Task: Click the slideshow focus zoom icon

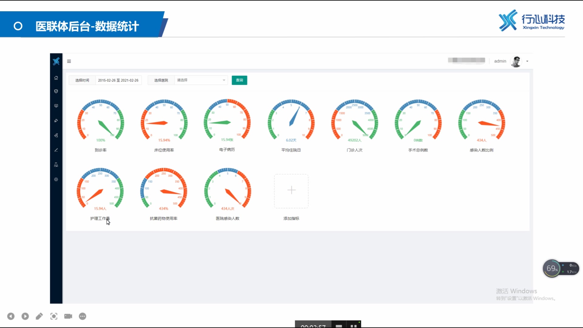Action: (x=54, y=316)
